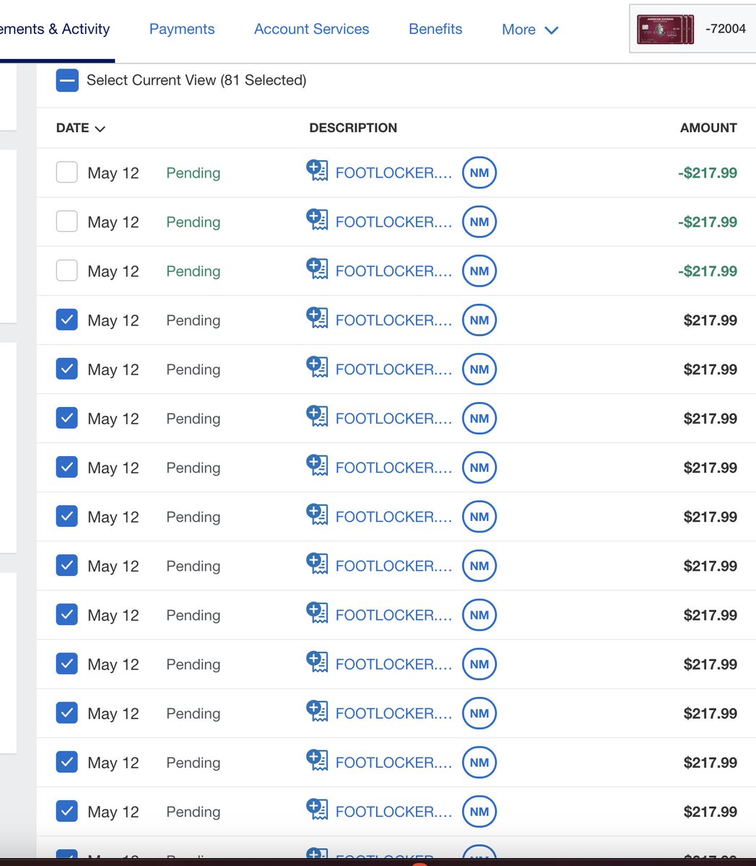Click NM badge in third refund row
This screenshot has height=866, width=756.
pyautogui.click(x=479, y=271)
